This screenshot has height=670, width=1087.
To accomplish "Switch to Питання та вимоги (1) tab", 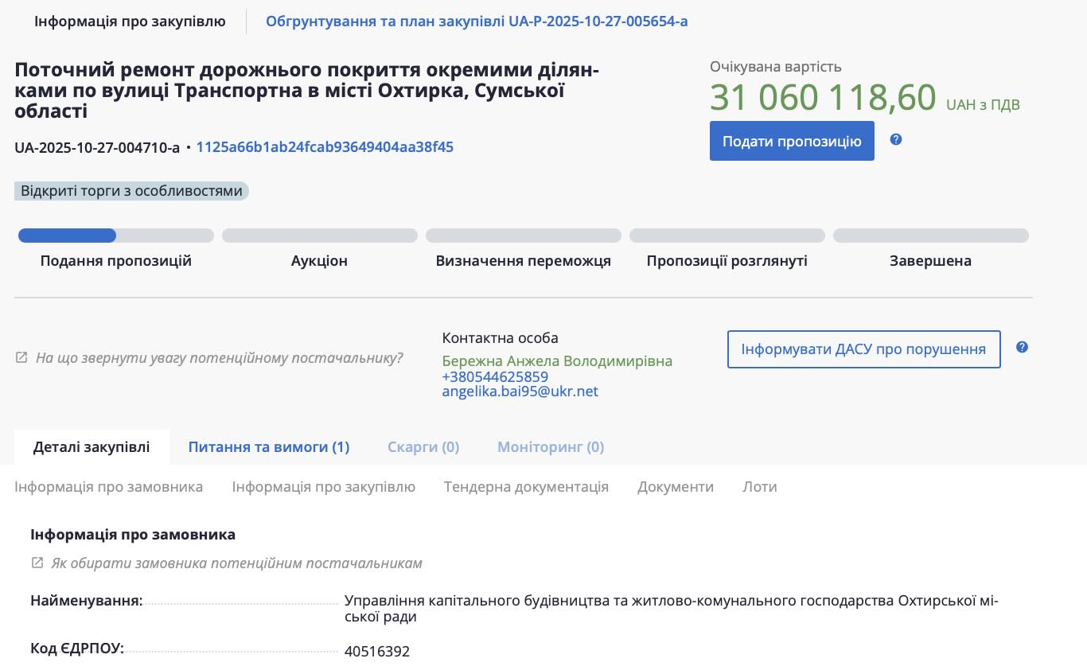I will tap(268, 447).
